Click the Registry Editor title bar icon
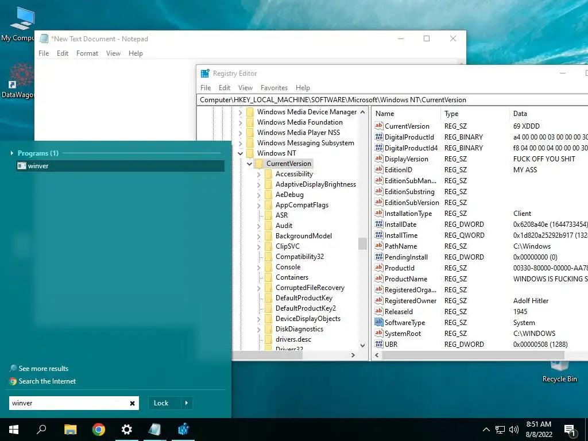 pyautogui.click(x=205, y=73)
